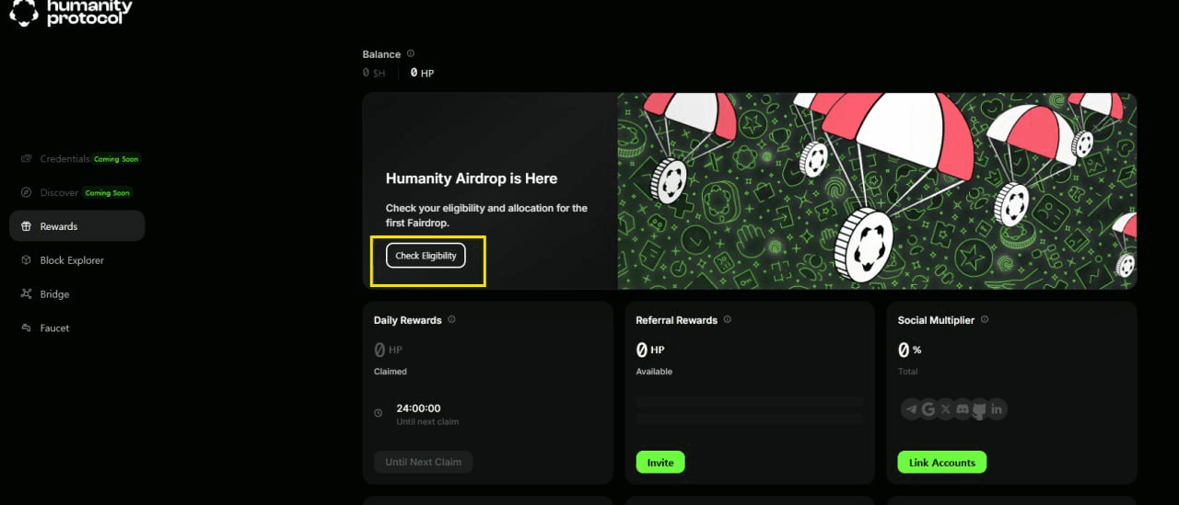The width and height of the screenshot is (1179, 505).
Task: Click the Humanity Airdrop is Here heading
Action: point(472,178)
